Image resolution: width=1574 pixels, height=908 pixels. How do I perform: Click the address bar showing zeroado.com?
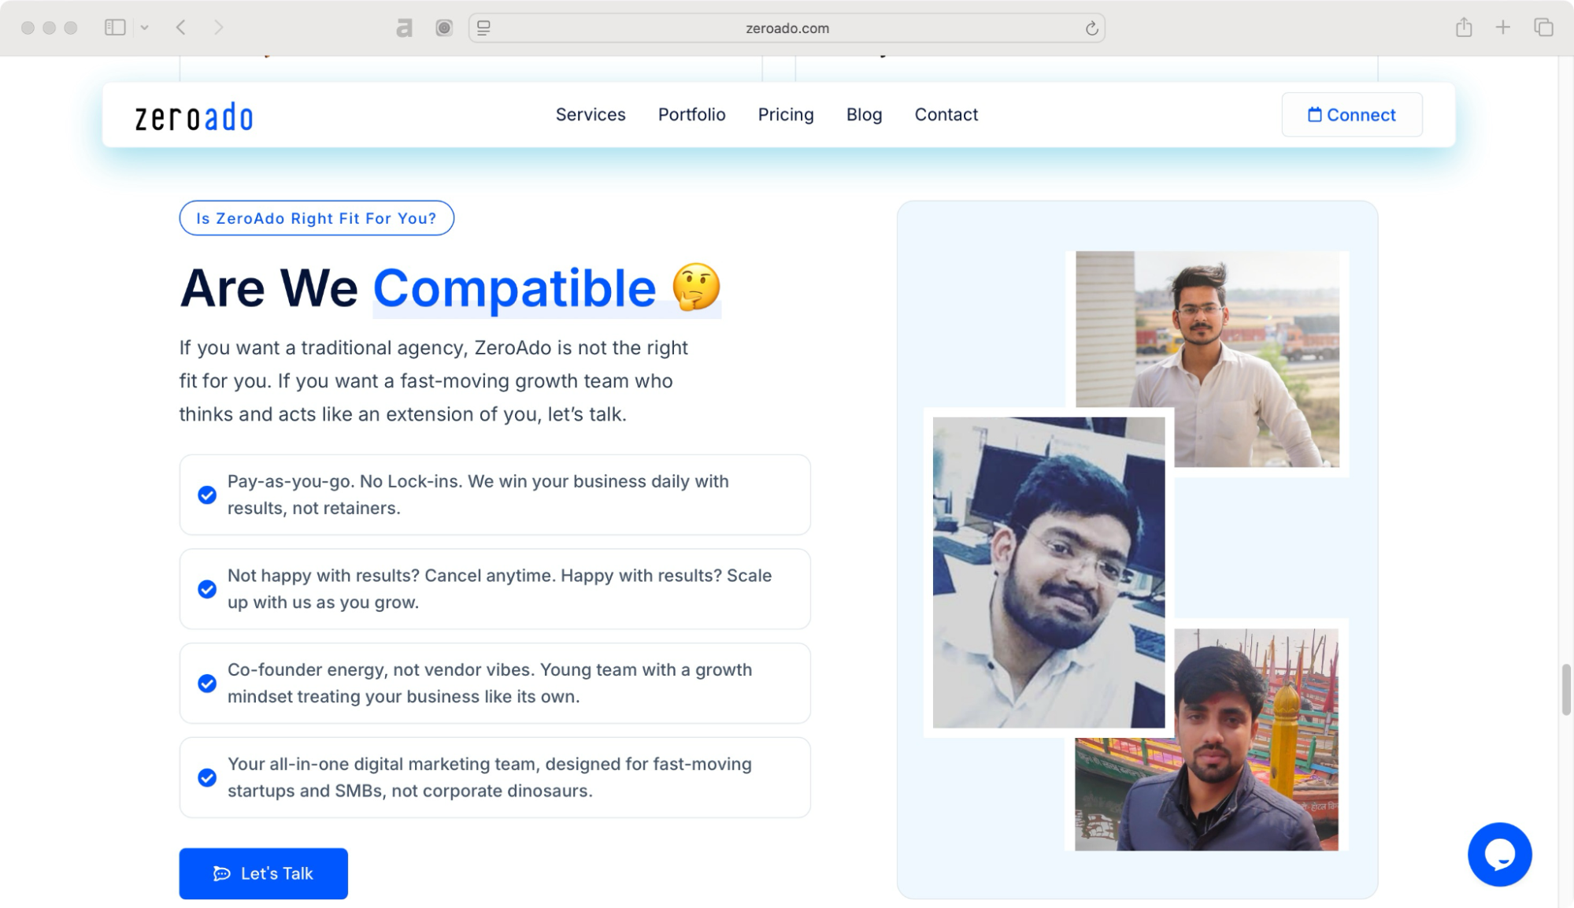click(x=787, y=28)
